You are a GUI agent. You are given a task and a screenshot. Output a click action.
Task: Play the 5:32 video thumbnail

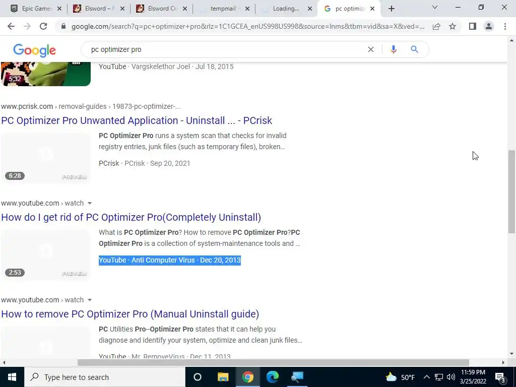[46, 74]
